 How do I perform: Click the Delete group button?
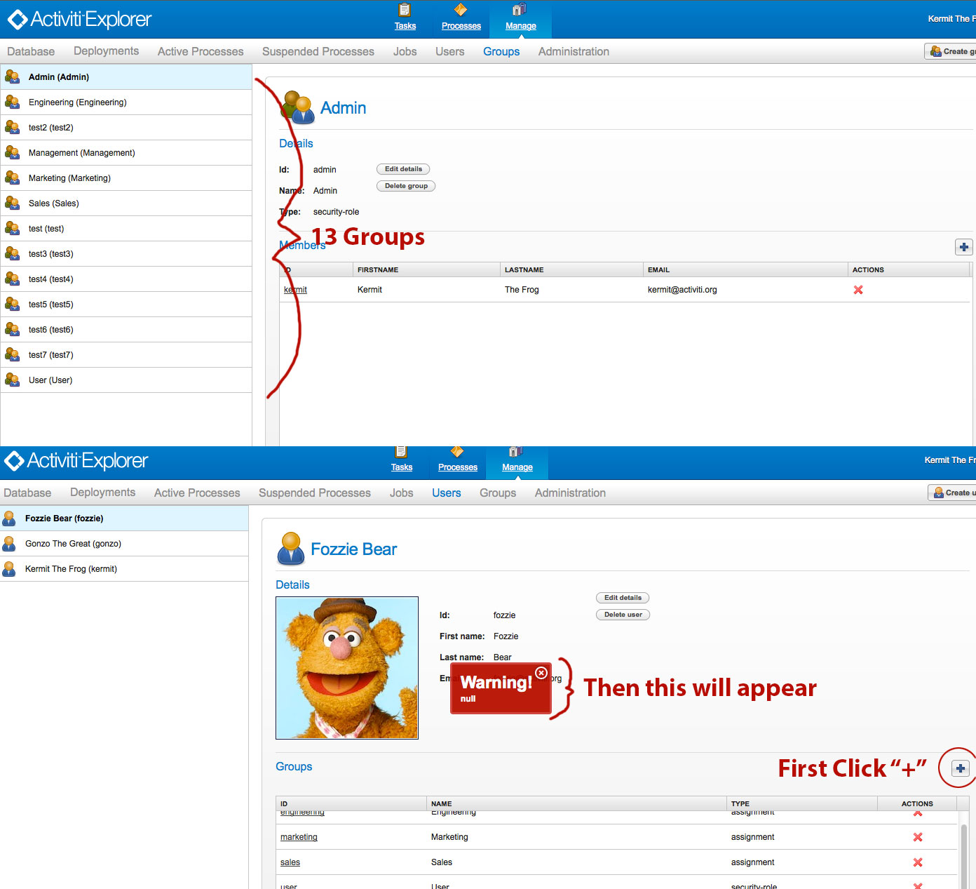click(x=406, y=186)
